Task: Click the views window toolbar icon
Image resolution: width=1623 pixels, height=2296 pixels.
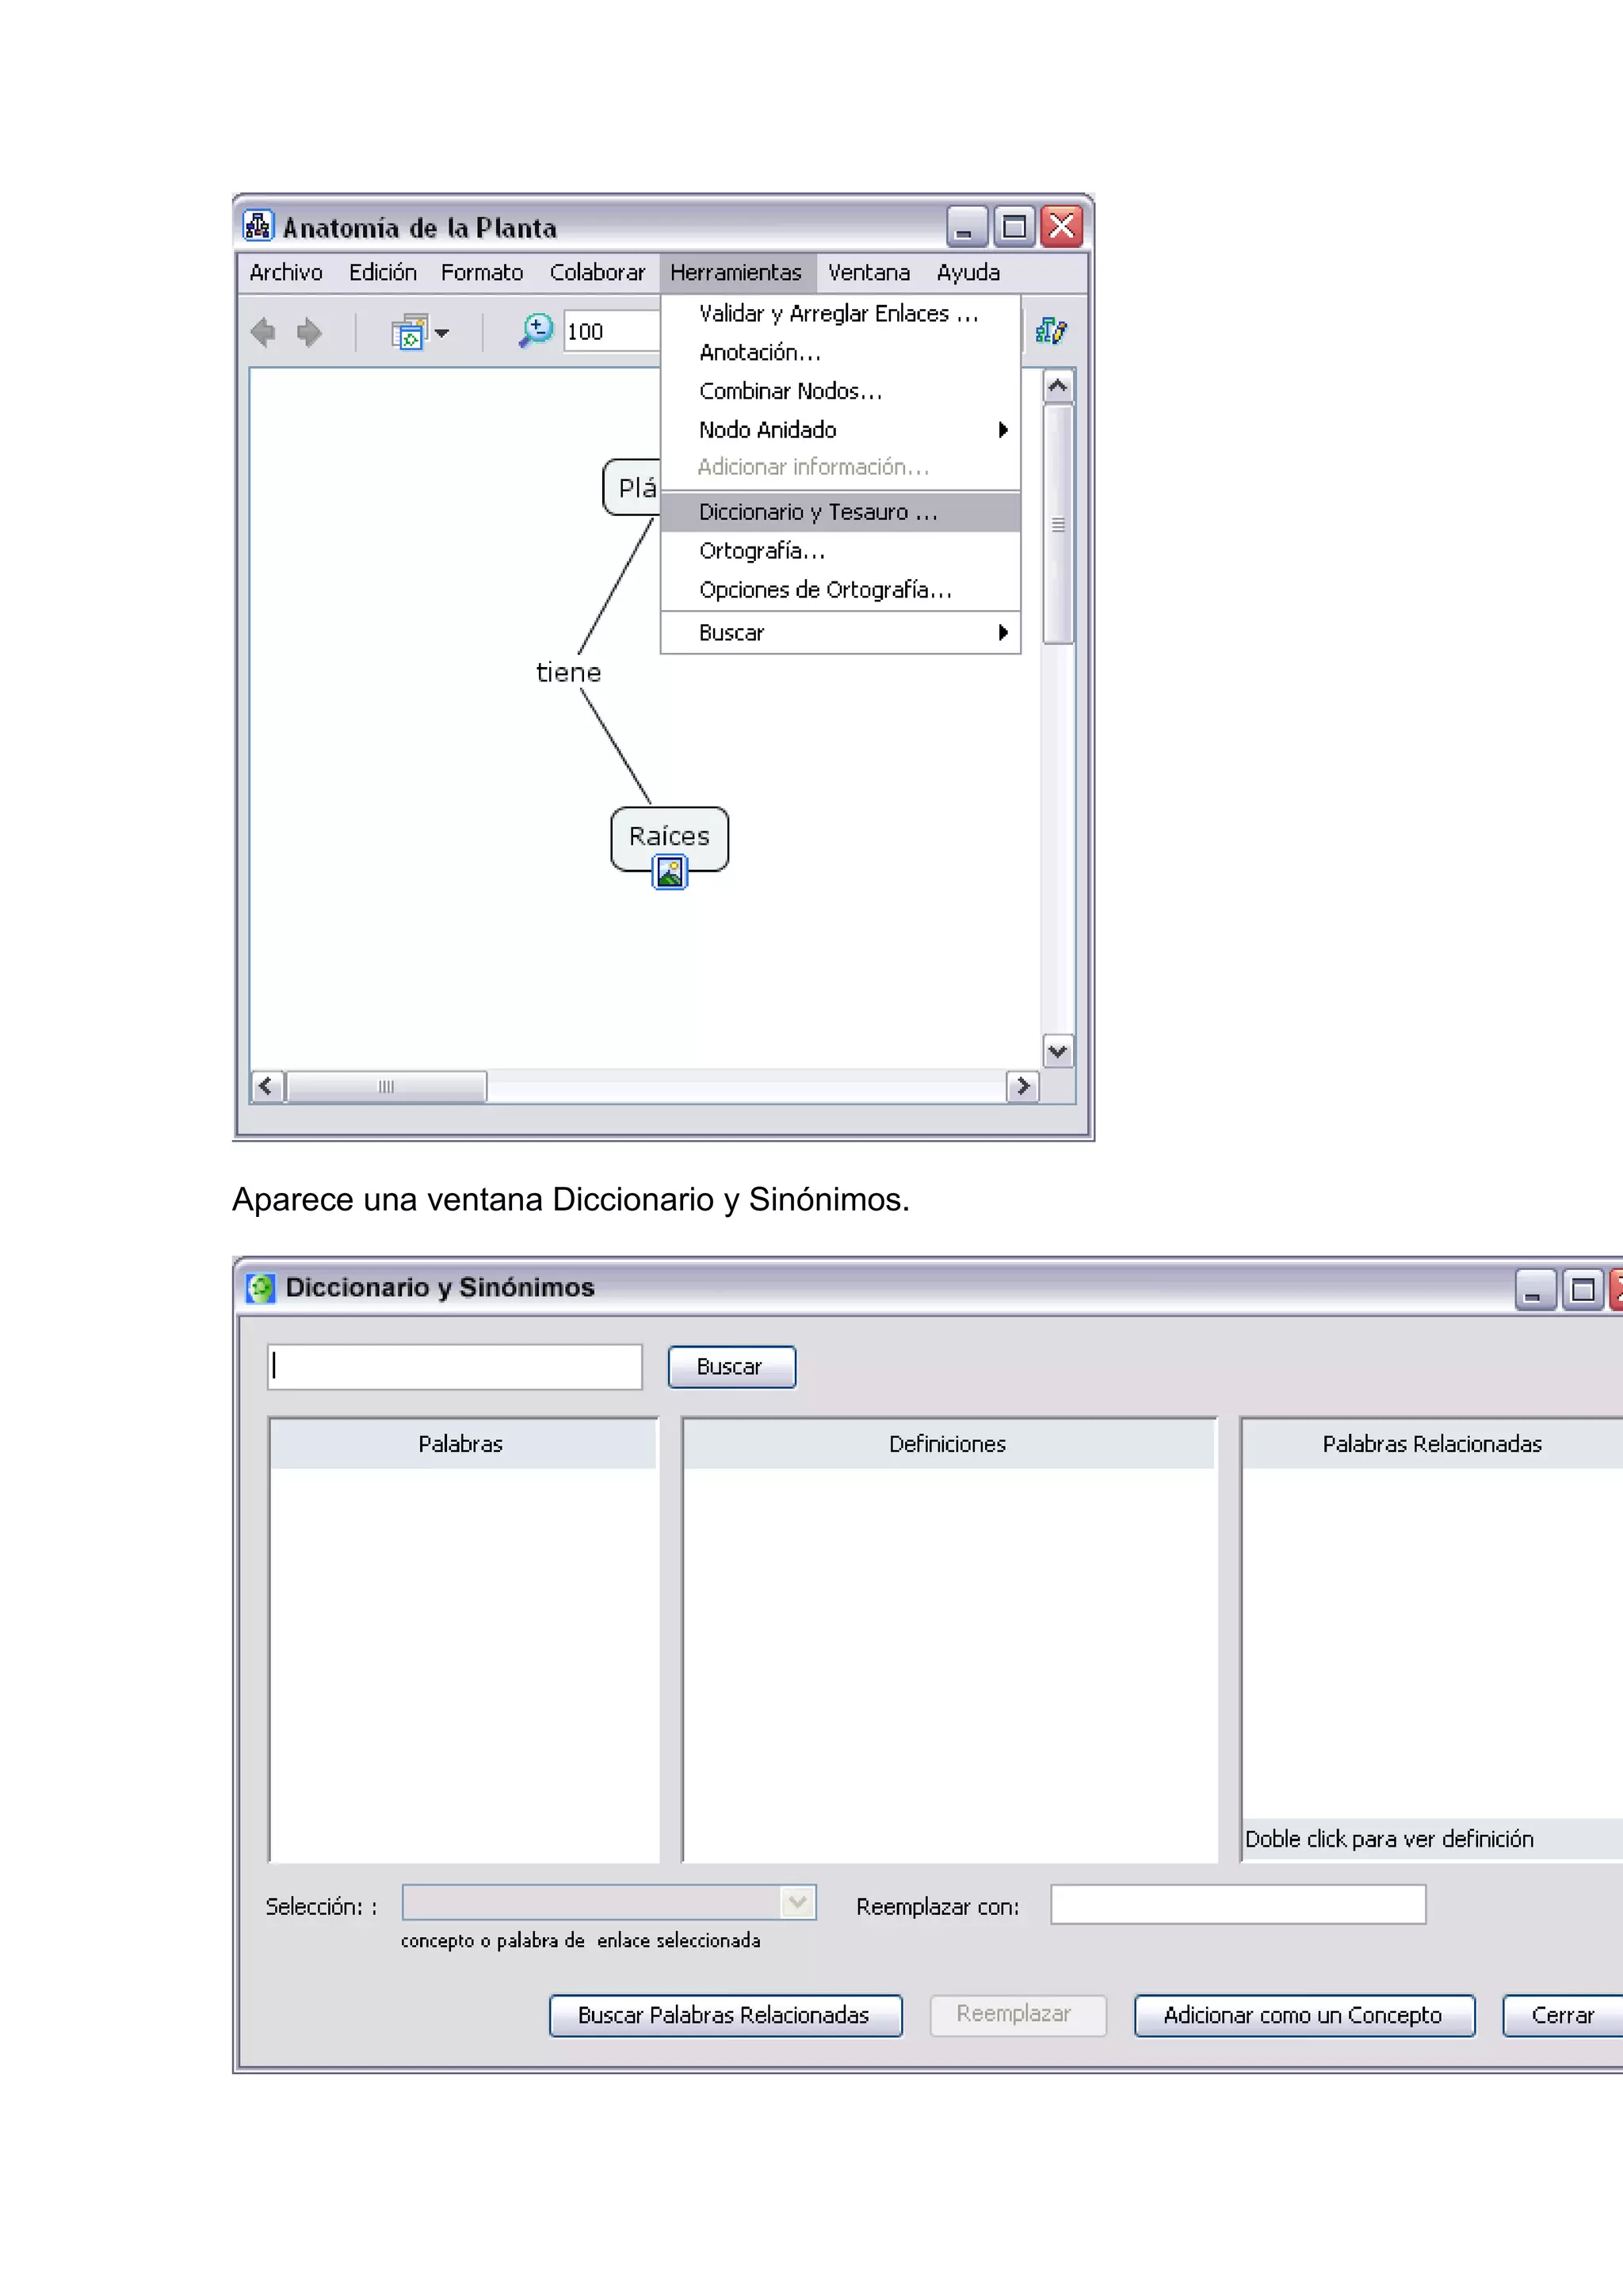Action: coord(408,332)
